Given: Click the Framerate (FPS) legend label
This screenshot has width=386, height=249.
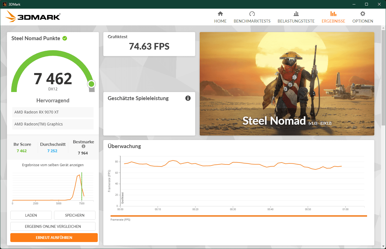Looking at the screenshot, I should (120, 220).
